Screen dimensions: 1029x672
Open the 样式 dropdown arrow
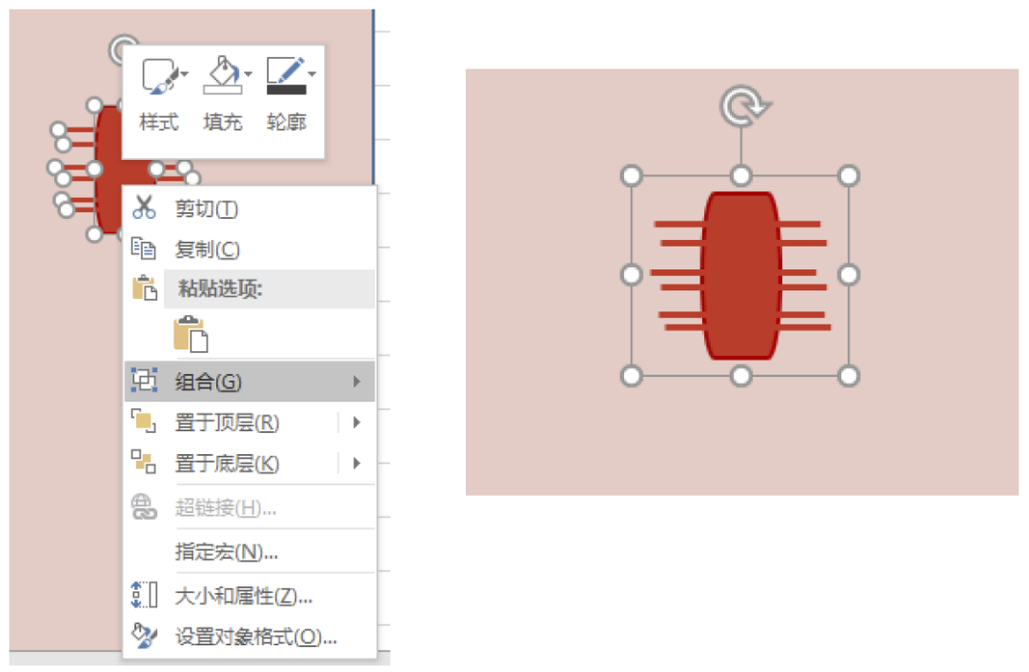tap(185, 74)
